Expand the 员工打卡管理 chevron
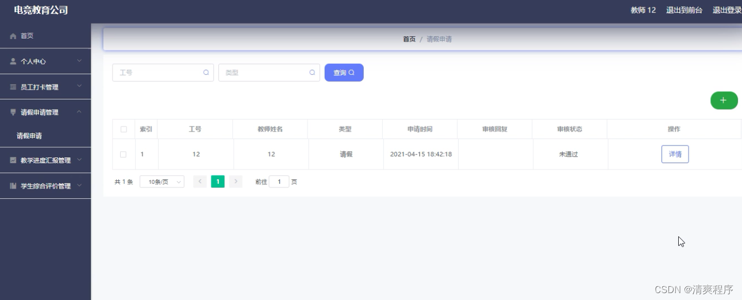742x300 pixels. tap(79, 86)
